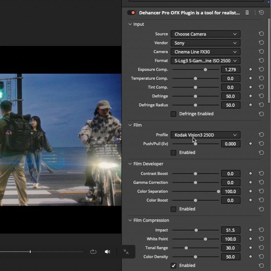The image size is (271, 271).
Task: Add keyframe for Impact
Action: (x=250, y=230)
